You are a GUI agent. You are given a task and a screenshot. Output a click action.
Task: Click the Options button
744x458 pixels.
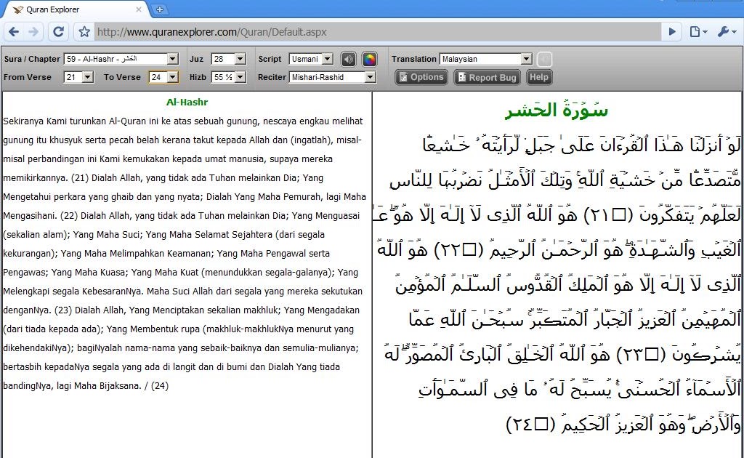[x=421, y=77]
